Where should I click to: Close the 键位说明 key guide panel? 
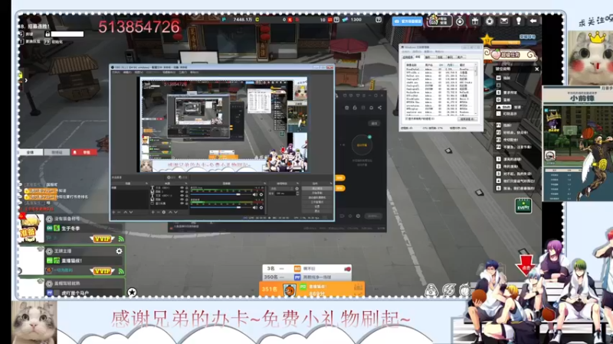pyautogui.click(x=537, y=69)
